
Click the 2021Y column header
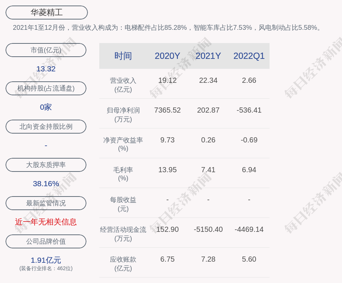click(x=208, y=56)
